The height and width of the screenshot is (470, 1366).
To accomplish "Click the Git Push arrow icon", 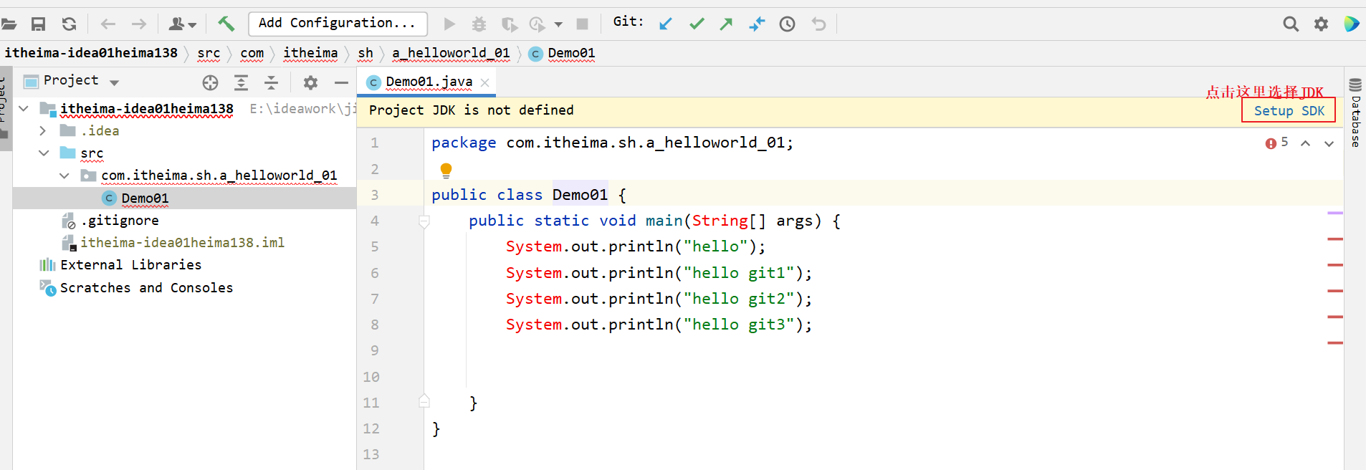I will (x=726, y=24).
